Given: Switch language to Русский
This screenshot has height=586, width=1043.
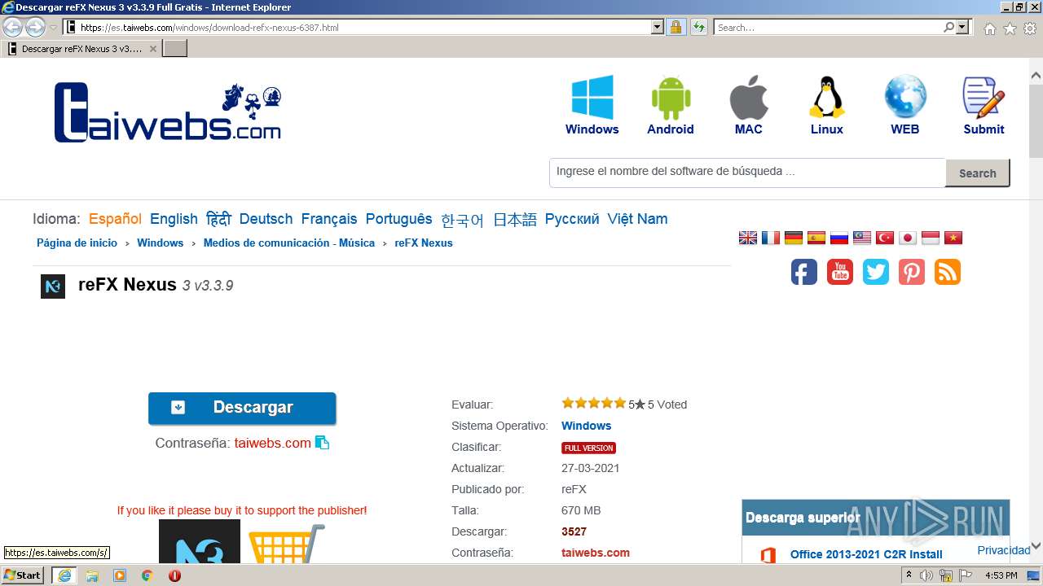Looking at the screenshot, I should click(572, 219).
